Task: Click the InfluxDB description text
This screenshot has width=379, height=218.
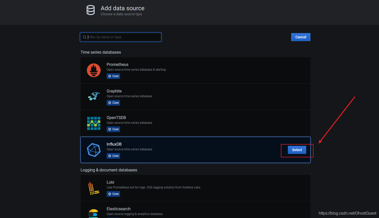Action: (x=129, y=149)
